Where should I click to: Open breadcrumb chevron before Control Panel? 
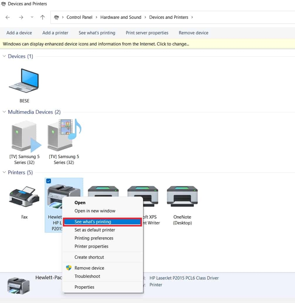63,17
